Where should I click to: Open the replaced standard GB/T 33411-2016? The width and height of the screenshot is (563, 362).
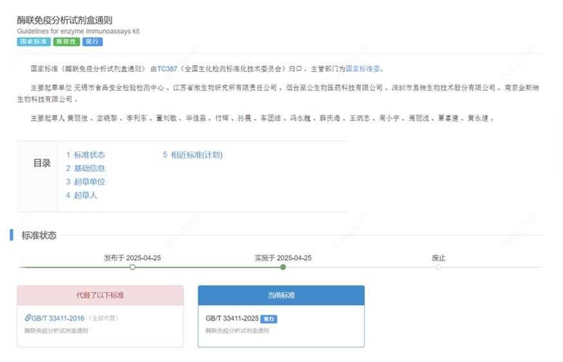click(57, 318)
